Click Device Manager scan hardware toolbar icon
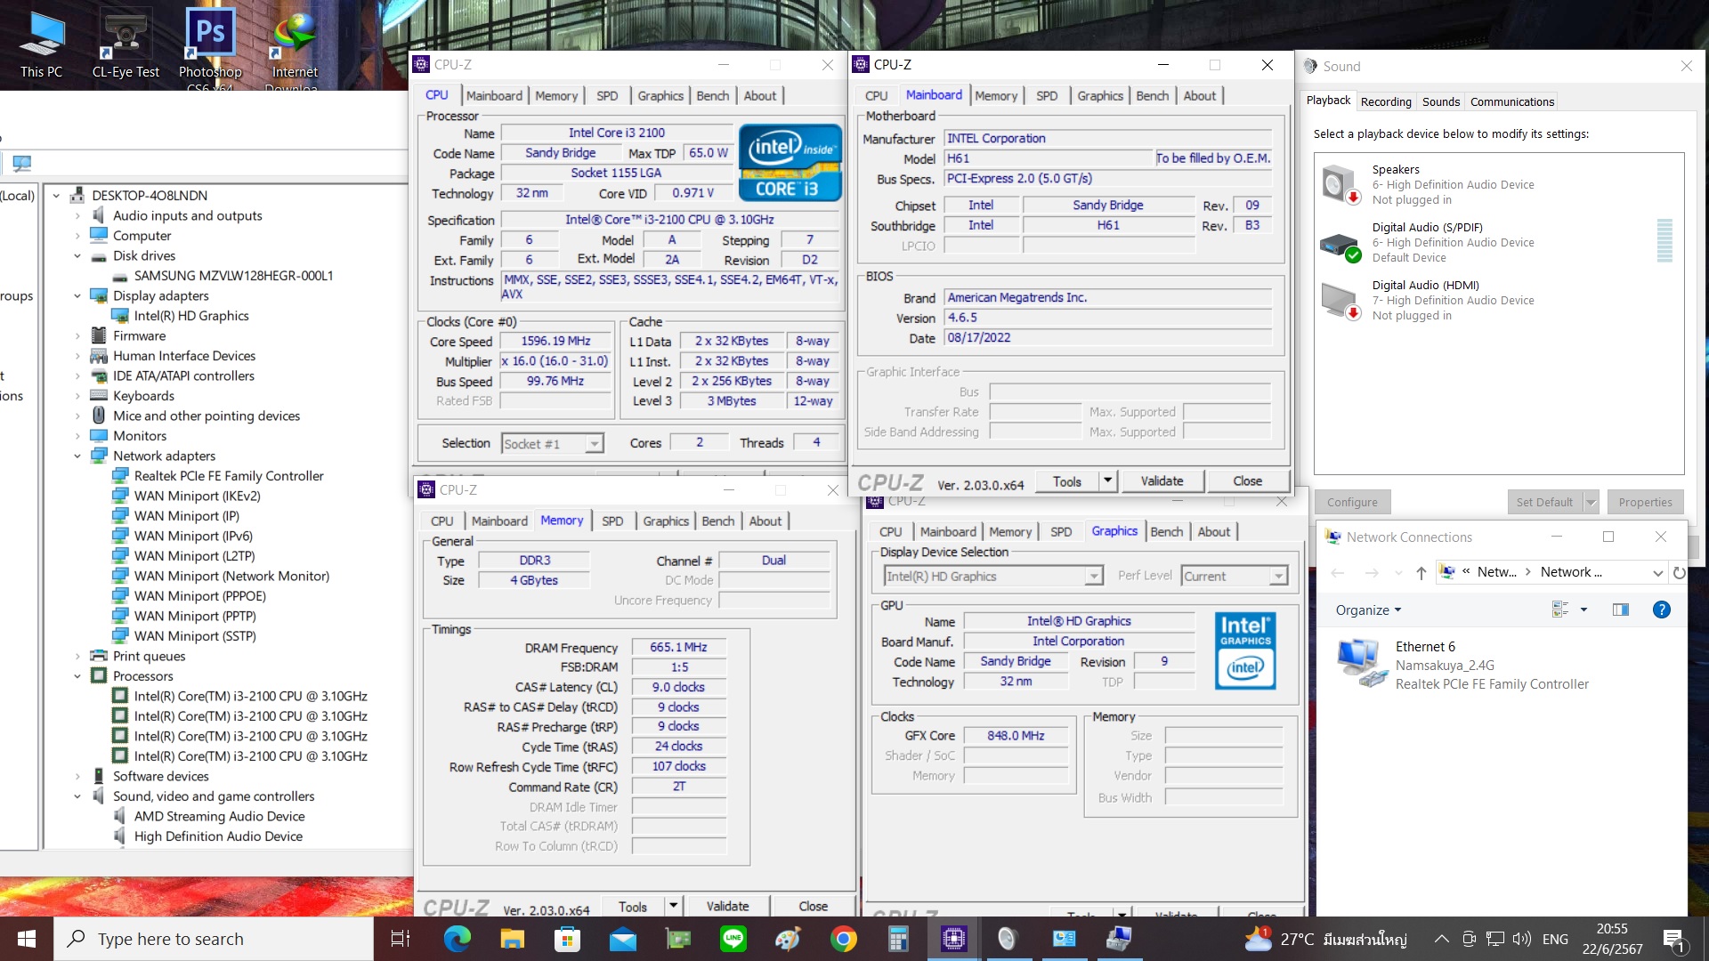Viewport: 1709px width, 961px height. pyautogui.click(x=22, y=164)
